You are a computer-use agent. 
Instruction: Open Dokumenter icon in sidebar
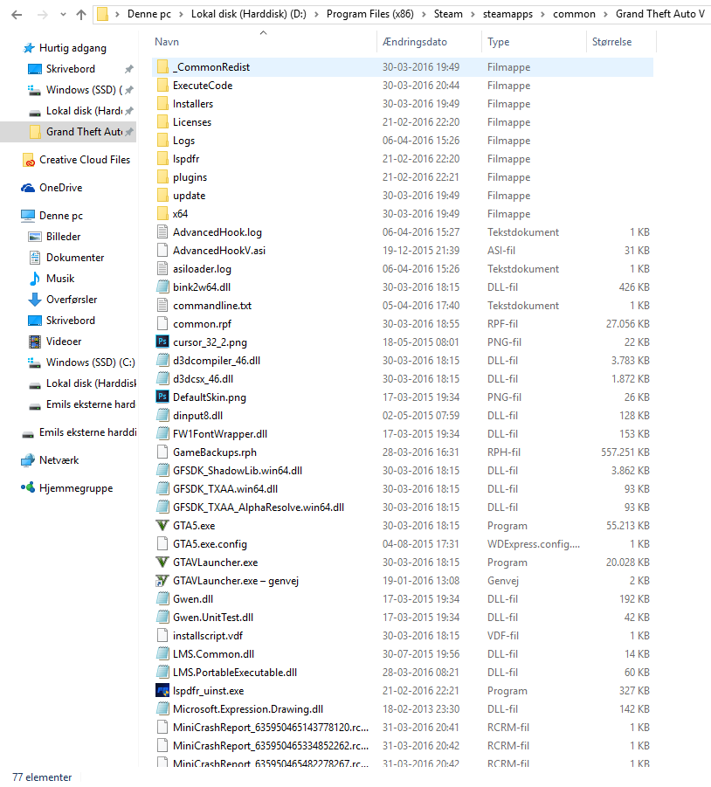[35, 258]
